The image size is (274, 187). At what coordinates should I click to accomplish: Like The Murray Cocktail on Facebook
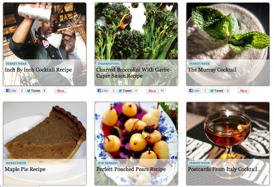click(194, 91)
